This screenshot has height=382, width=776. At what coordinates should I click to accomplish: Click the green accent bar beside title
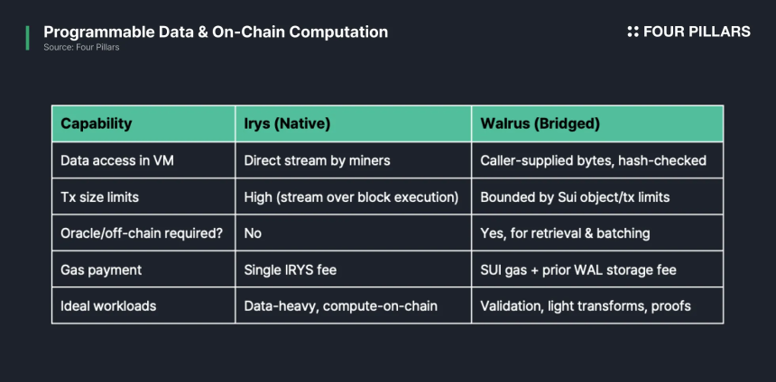pyautogui.click(x=28, y=38)
